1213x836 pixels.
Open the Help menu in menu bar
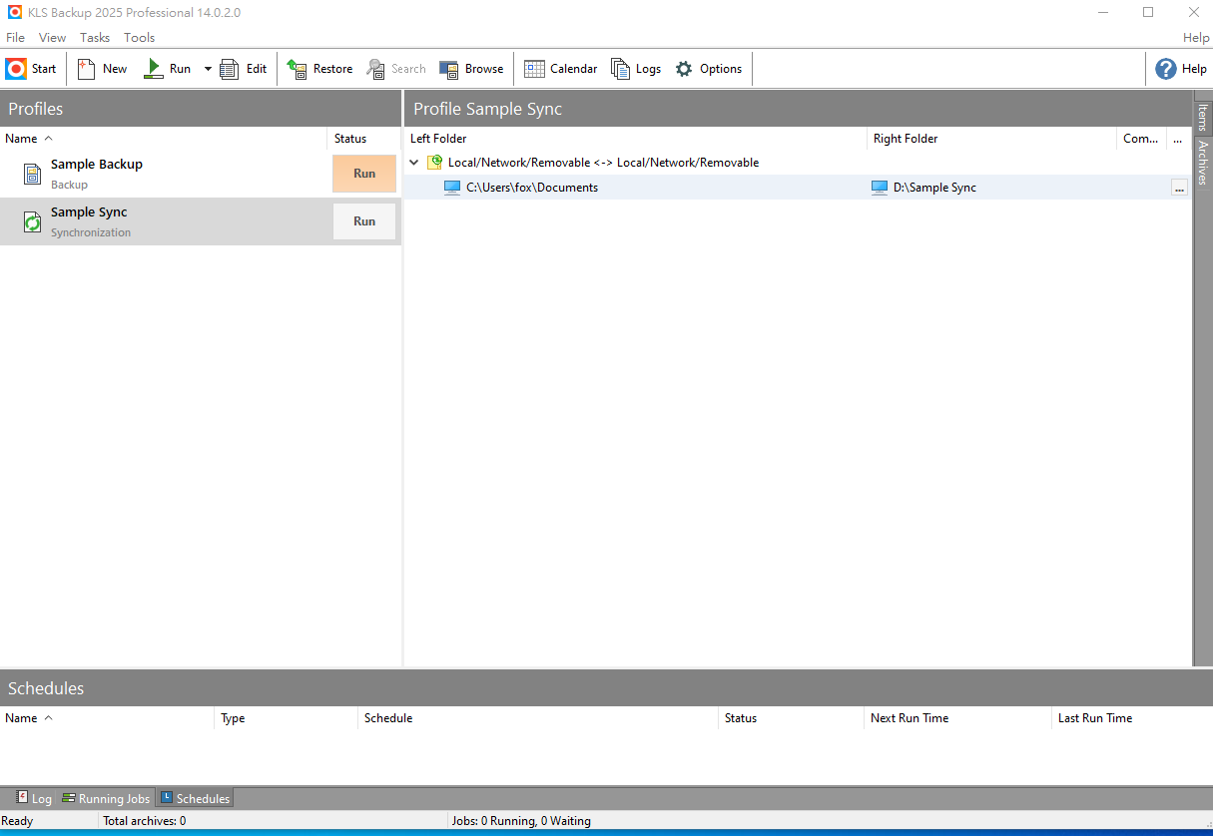(1196, 38)
